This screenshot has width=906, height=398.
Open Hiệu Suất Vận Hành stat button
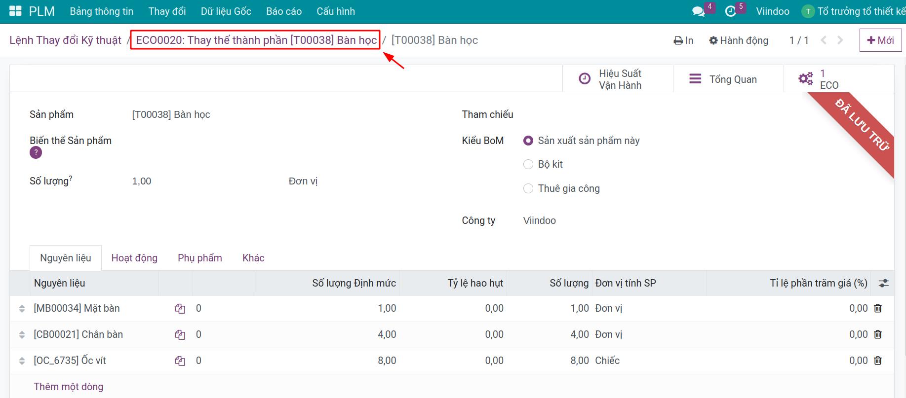tap(618, 79)
